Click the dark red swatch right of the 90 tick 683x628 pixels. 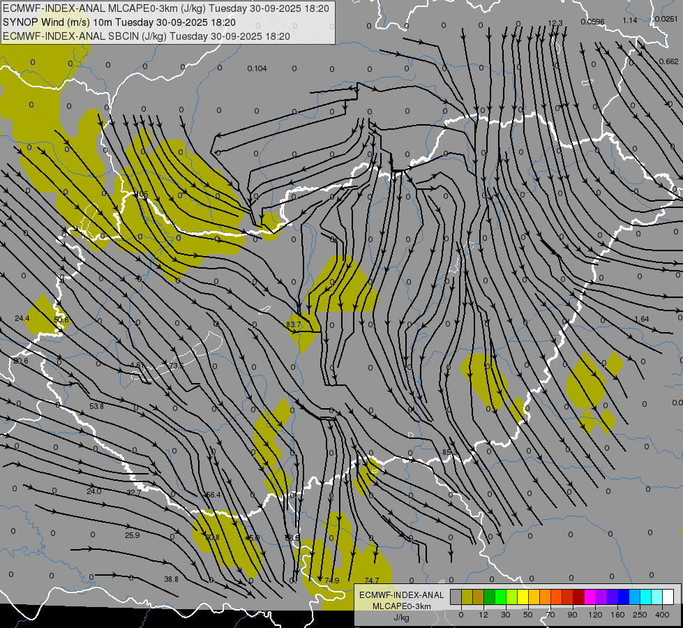click(x=579, y=597)
